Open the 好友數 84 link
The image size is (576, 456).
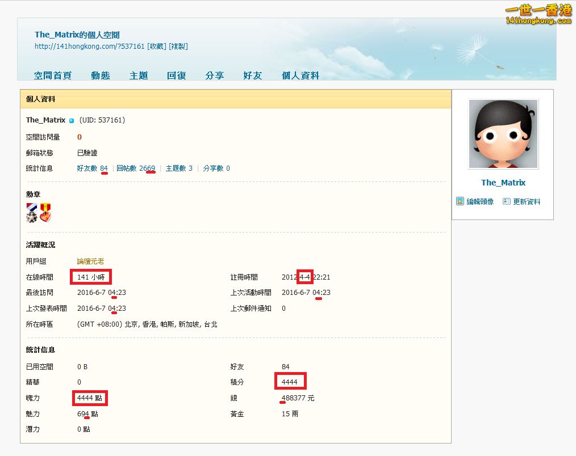coord(92,168)
